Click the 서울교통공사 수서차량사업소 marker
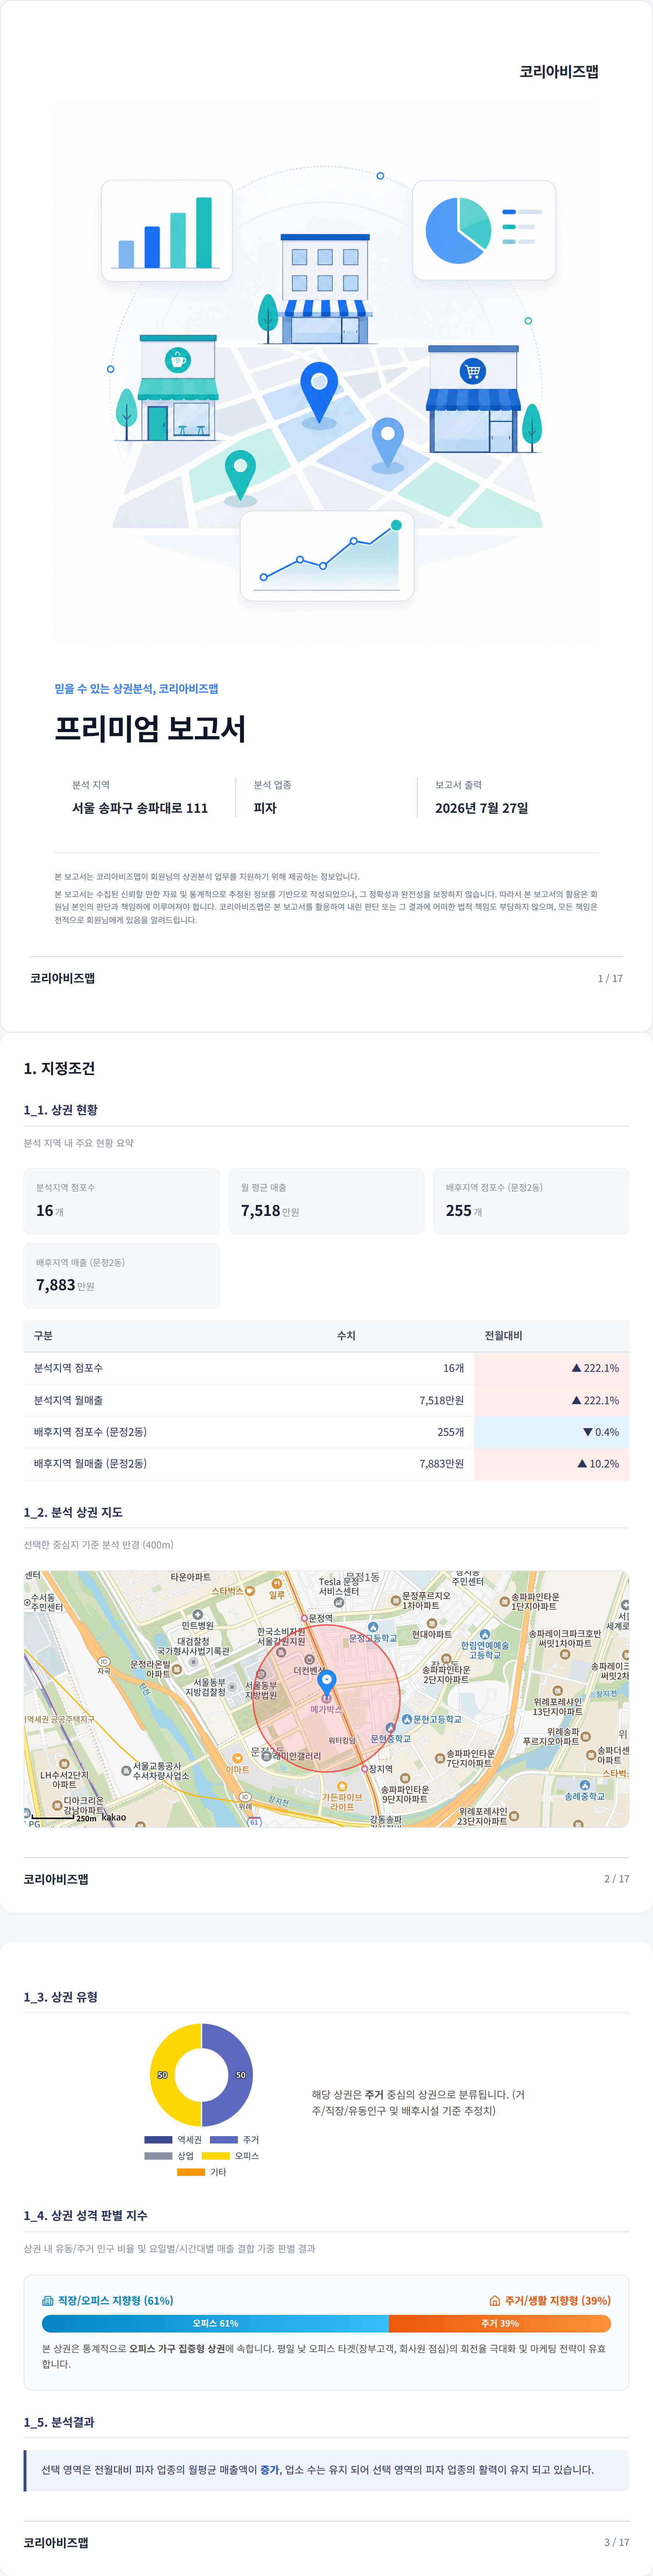 [x=126, y=1770]
